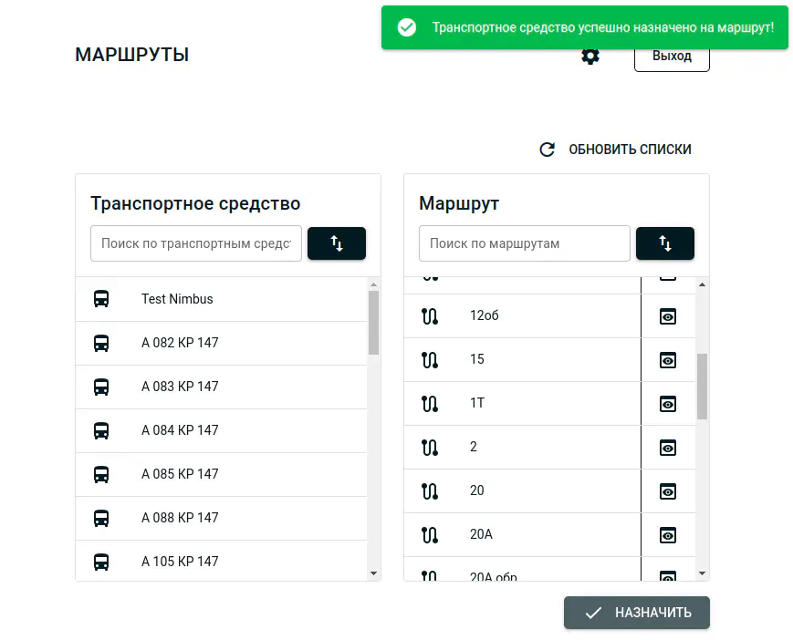Click the vehicle list scrollbar thumb
The height and width of the screenshot is (640, 793).
coord(373,323)
